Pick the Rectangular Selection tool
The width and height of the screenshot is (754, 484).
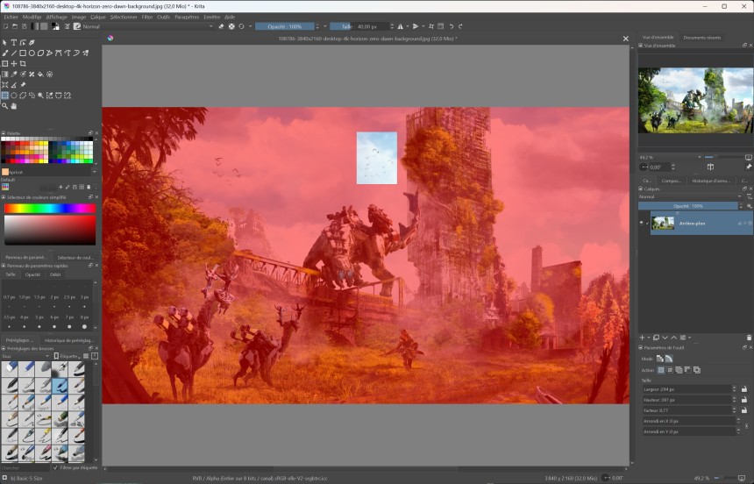point(4,96)
